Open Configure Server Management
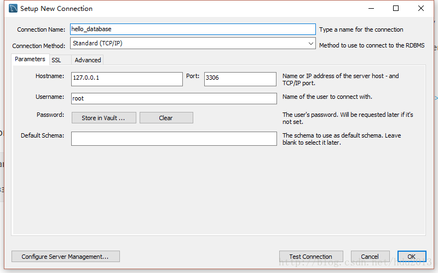 (x=66, y=256)
